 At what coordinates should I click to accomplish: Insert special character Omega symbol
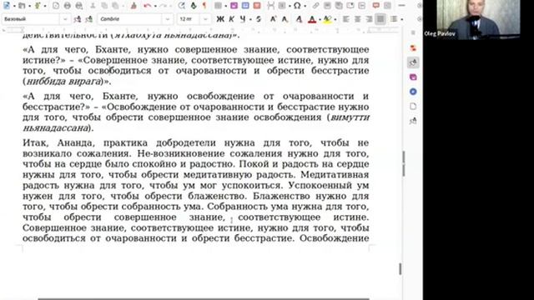tap(297, 6)
